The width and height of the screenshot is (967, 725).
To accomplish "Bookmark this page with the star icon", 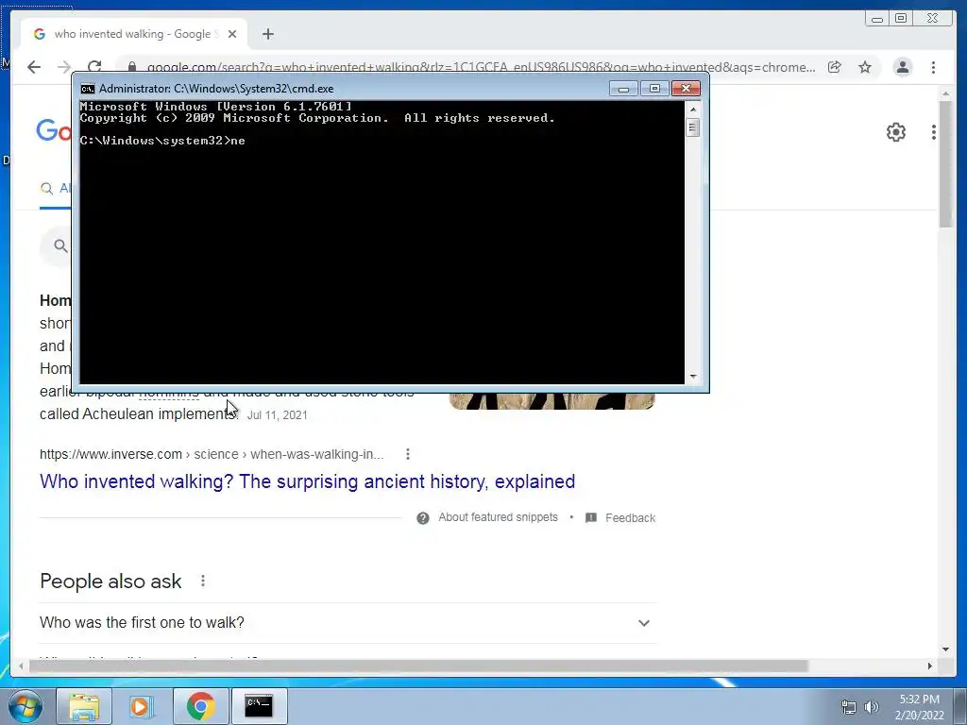I will 865,67.
